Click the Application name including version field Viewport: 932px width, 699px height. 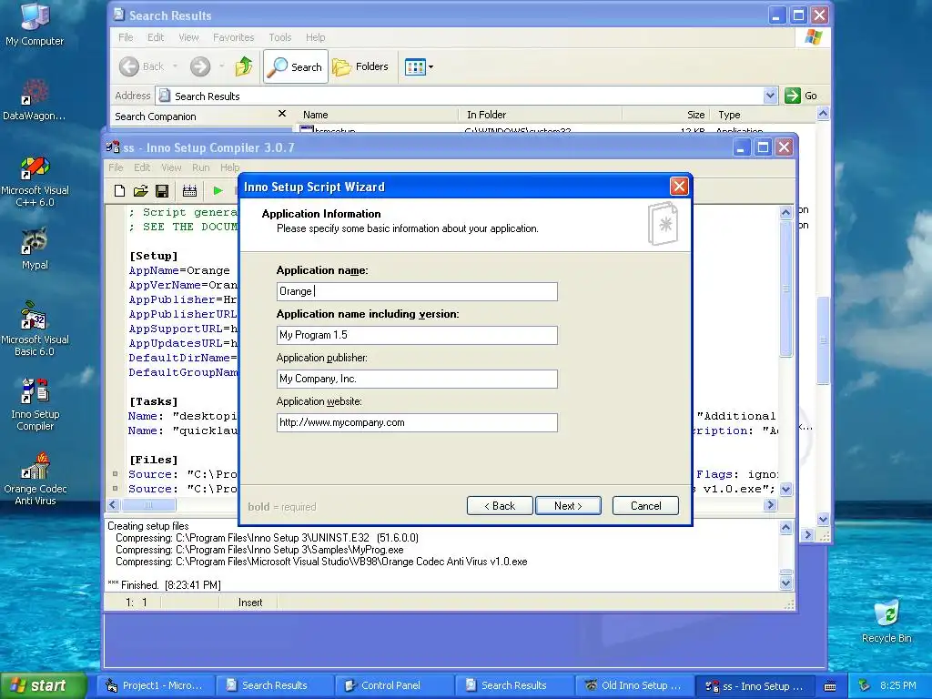(417, 335)
